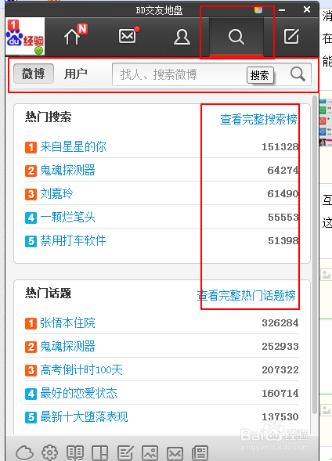Click the picture icon in bottom toolbar
Viewport: 332px width, 461px height.
(x=150, y=452)
